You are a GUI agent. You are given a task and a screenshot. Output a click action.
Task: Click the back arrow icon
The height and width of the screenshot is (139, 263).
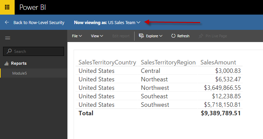point(7,23)
